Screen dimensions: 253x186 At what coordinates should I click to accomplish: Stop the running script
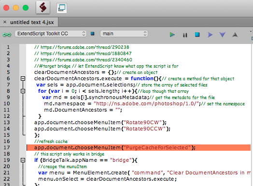(197, 35)
